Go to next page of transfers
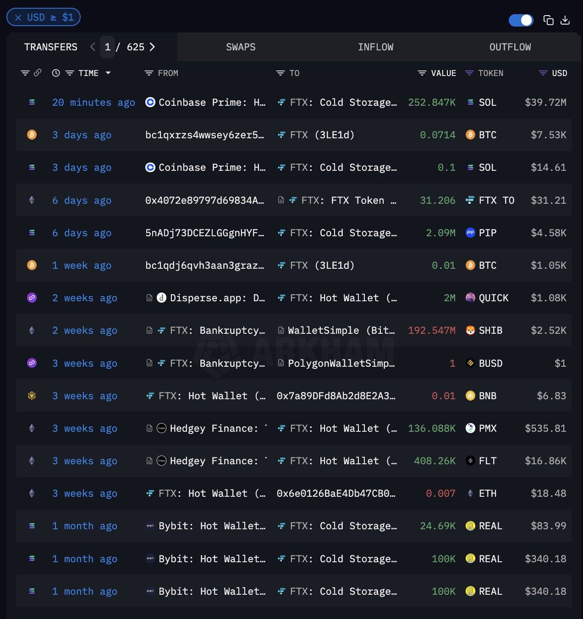 (153, 47)
